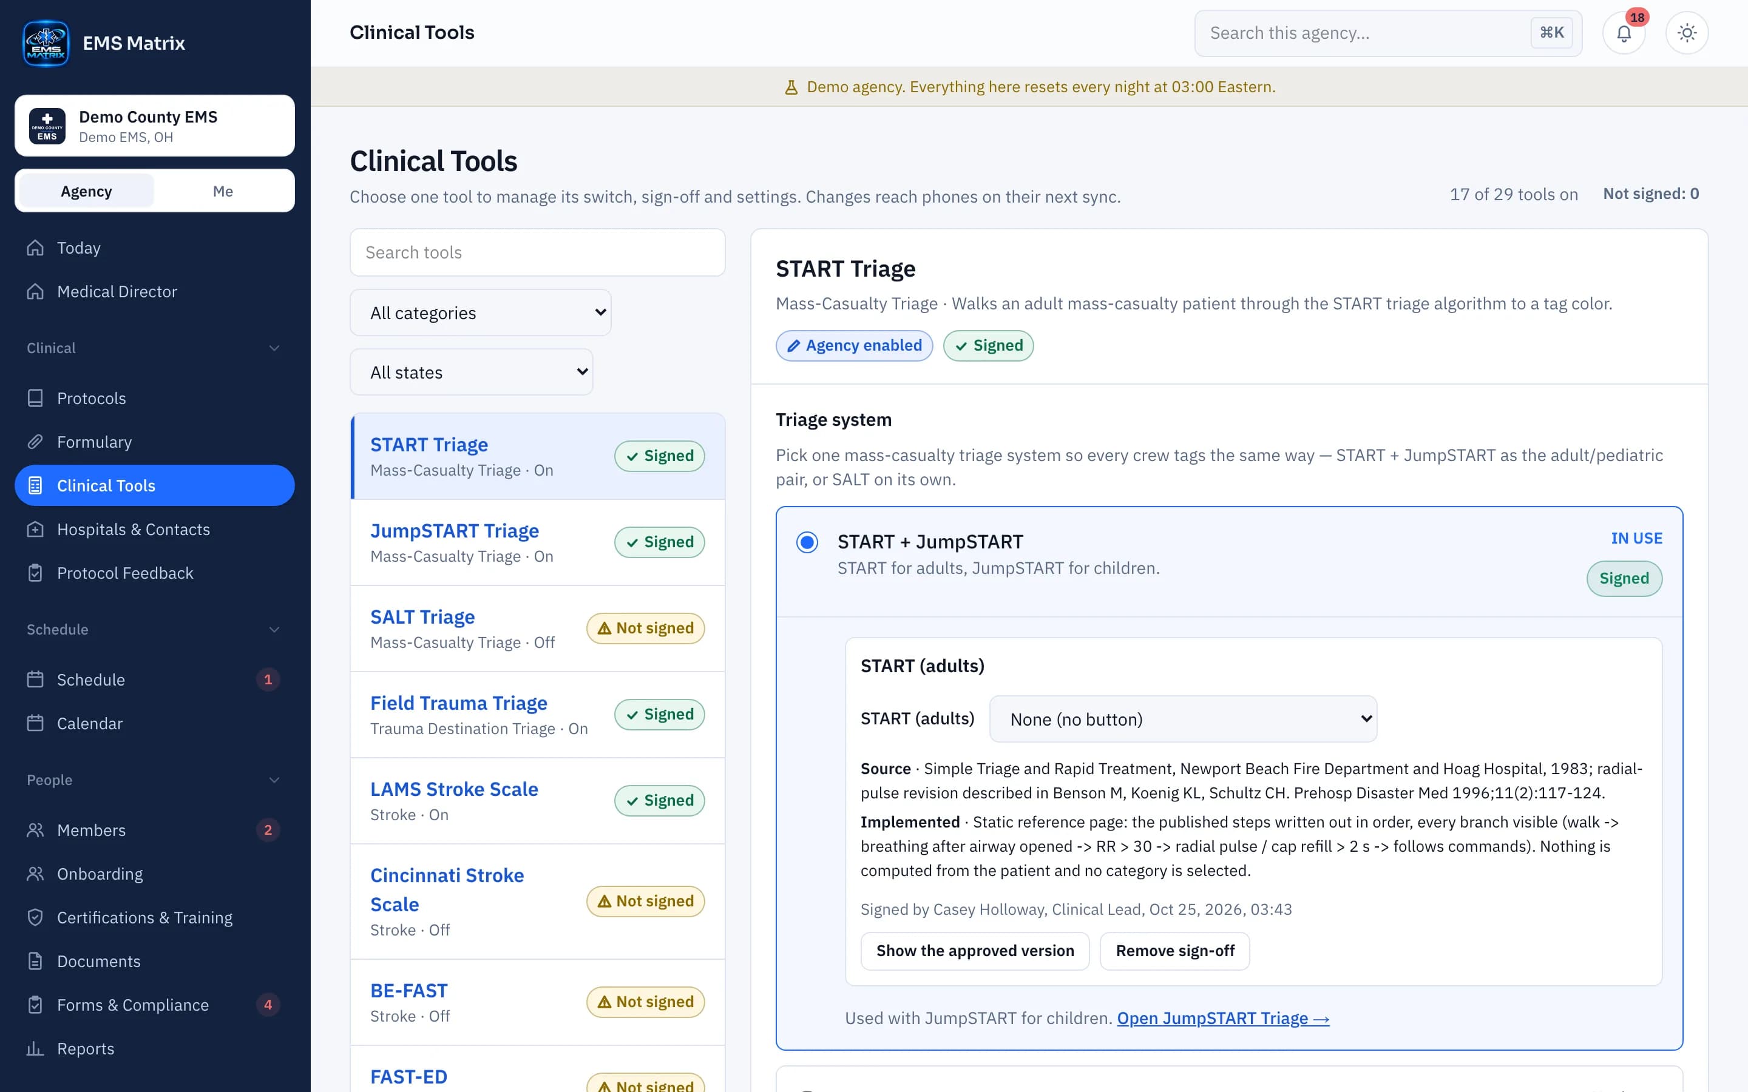Open the notifications bell
This screenshot has height=1092, width=1748.
pyautogui.click(x=1624, y=33)
